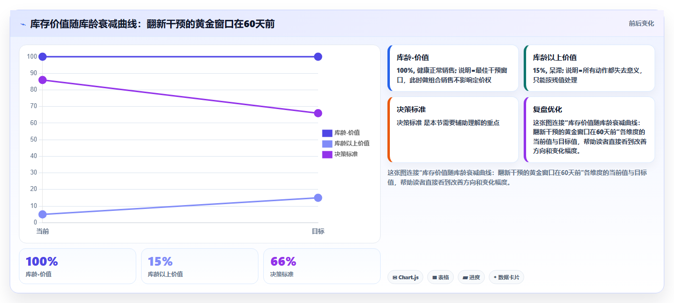Open the 66% 决策标准 stat card
Viewport: 674px width, 303px height.
[322, 266]
